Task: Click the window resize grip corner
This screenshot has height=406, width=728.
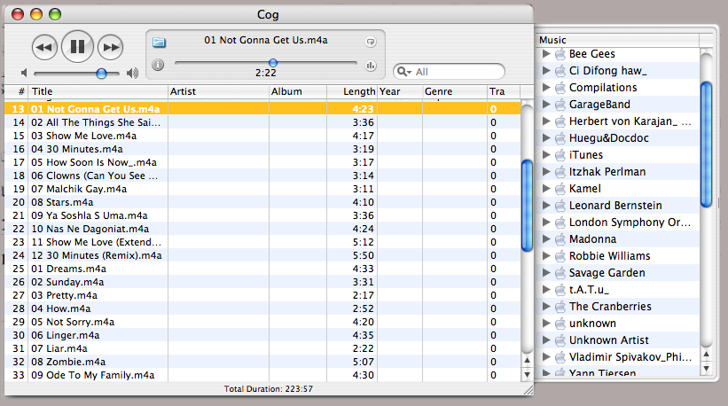Action: tap(528, 390)
